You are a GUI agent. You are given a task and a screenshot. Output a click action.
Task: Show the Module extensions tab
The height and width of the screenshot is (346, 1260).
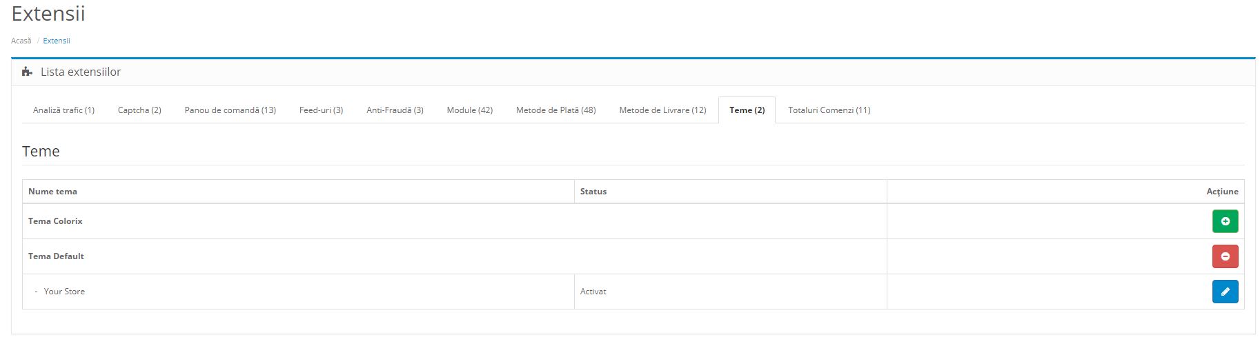(x=469, y=110)
